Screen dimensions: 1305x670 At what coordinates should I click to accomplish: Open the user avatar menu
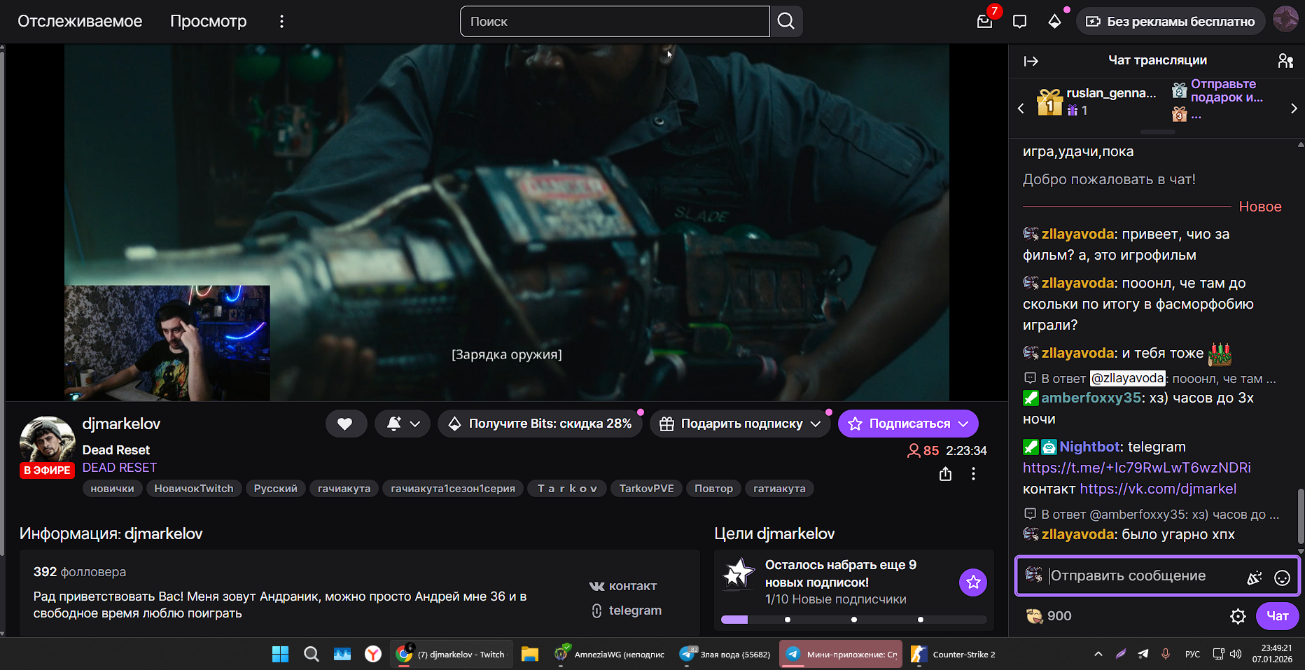[x=1285, y=20]
